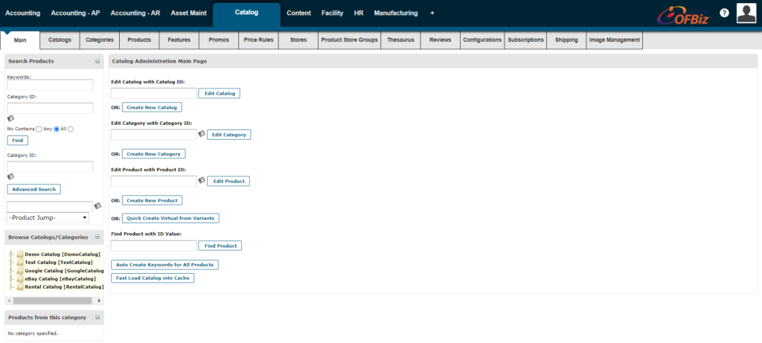Open lookup icon beside Edit Category field

tap(202, 134)
